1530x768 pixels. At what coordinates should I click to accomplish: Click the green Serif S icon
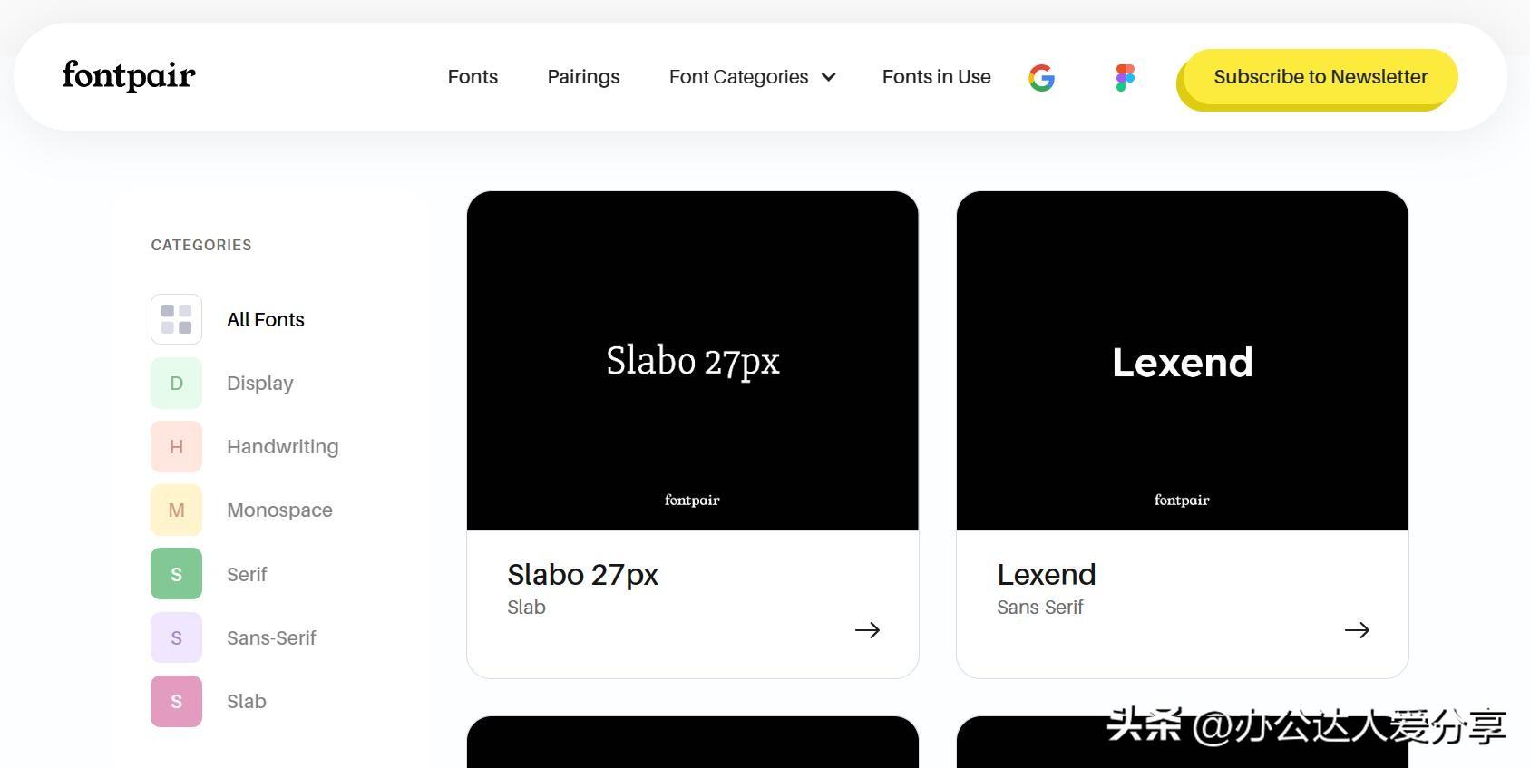pos(176,574)
